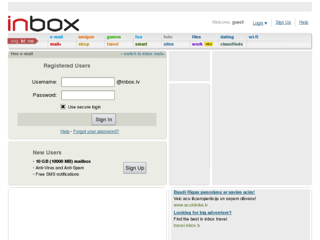Click the 'New Users' heading
The height and width of the screenshot is (240, 320).
point(47,152)
